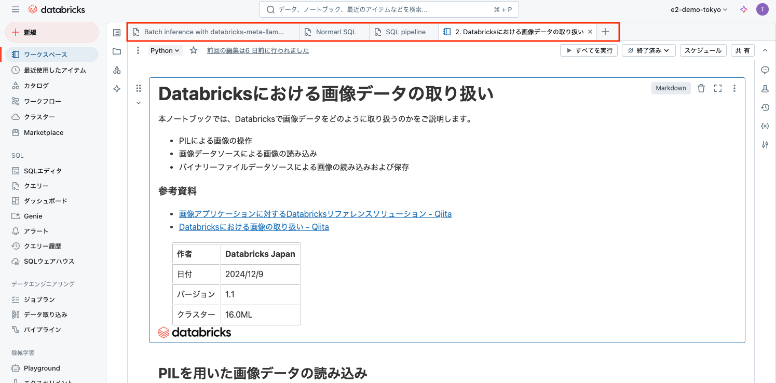Open the Python language selector dropdown
The height and width of the screenshot is (383, 776).
(x=165, y=50)
